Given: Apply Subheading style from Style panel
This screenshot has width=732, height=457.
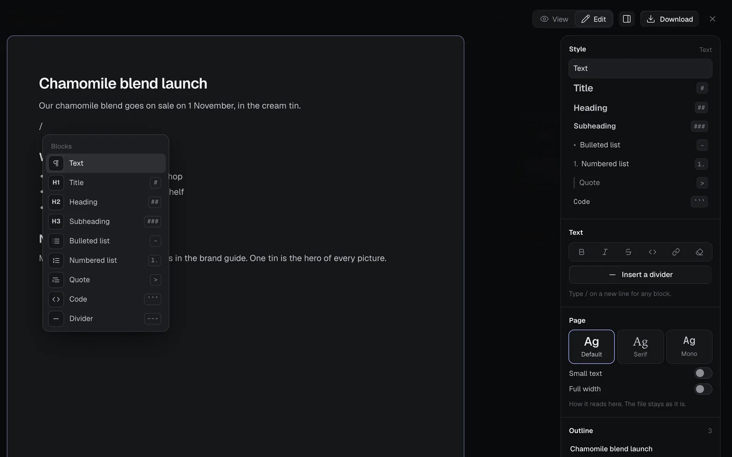Looking at the screenshot, I should point(640,126).
